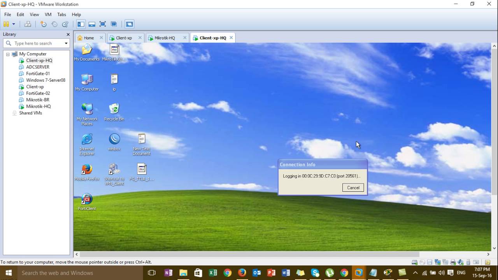Select Mozilla Firefox desktop shortcut
This screenshot has width=498, height=280.
87,172
